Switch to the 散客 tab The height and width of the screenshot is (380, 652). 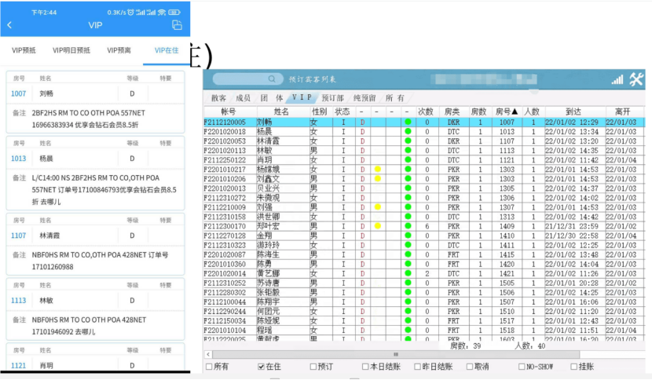[218, 98]
